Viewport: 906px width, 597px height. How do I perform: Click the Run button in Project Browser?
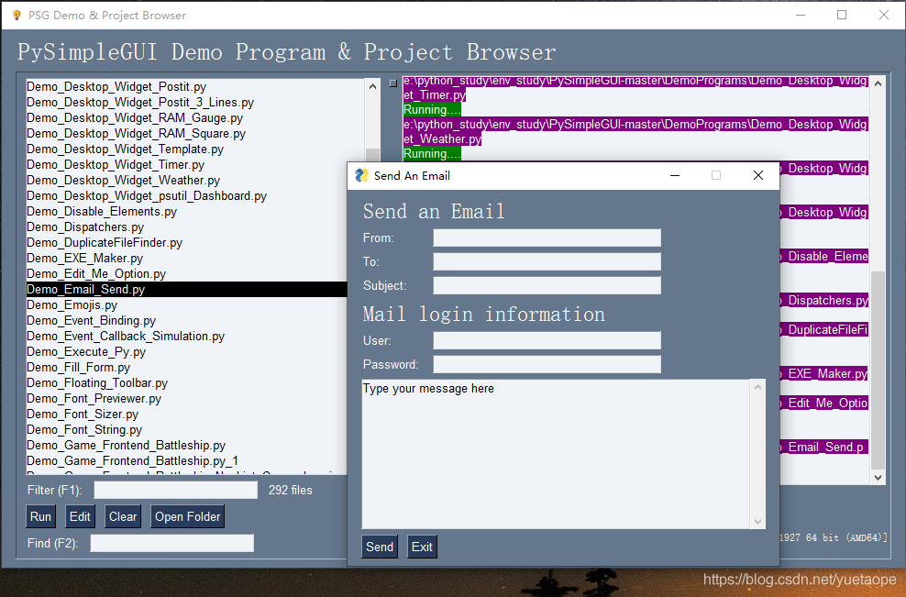click(x=40, y=516)
